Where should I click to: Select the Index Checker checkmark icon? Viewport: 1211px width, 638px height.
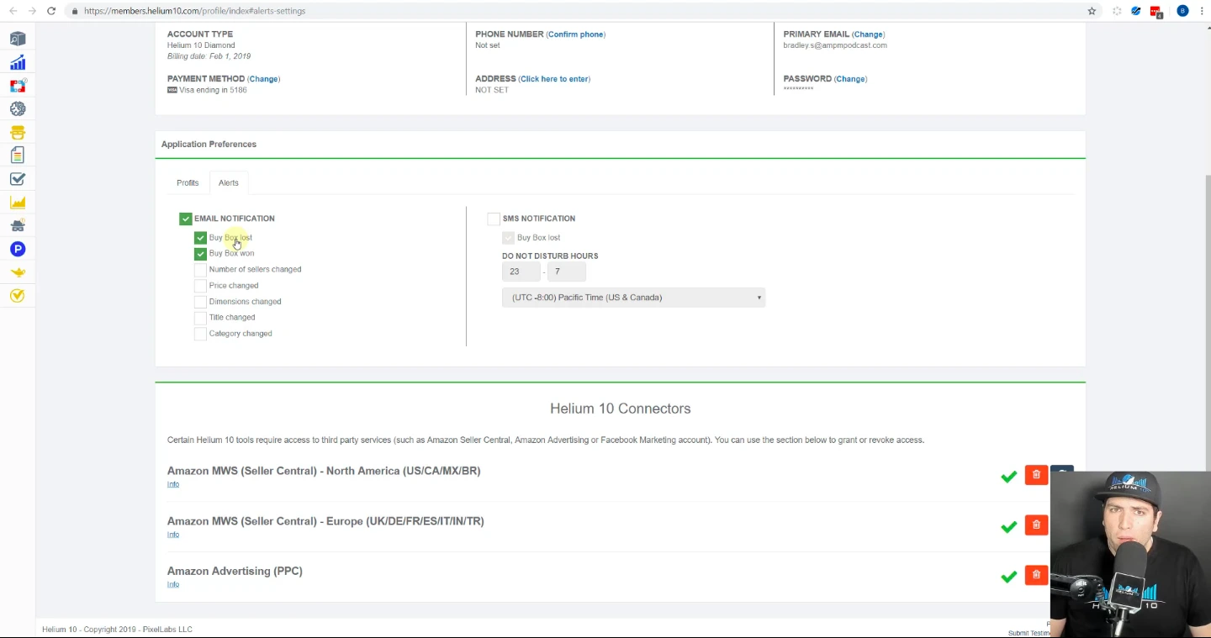click(x=18, y=179)
